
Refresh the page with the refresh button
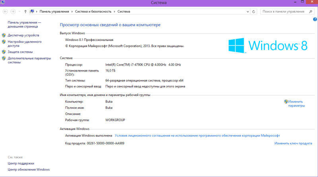[254, 12]
